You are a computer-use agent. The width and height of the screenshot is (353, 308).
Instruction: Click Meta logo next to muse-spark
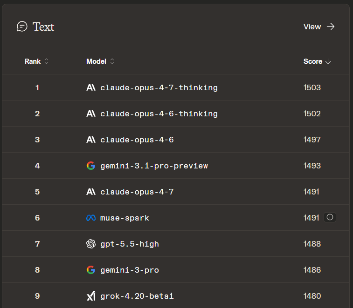91,218
